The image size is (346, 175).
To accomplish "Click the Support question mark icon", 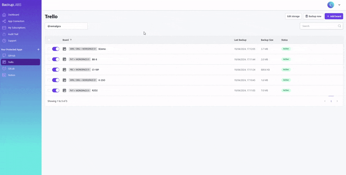I will (x=4, y=41).
